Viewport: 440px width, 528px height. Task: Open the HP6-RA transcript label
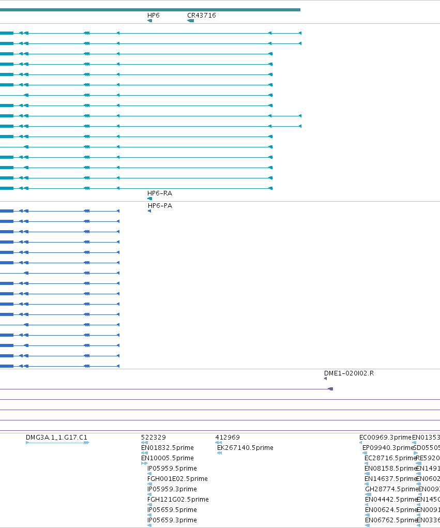click(x=160, y=193)
